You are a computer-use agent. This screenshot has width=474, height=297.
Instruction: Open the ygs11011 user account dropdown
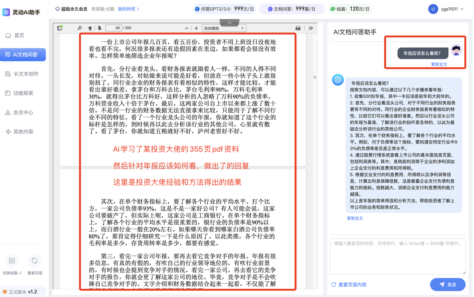452,9
